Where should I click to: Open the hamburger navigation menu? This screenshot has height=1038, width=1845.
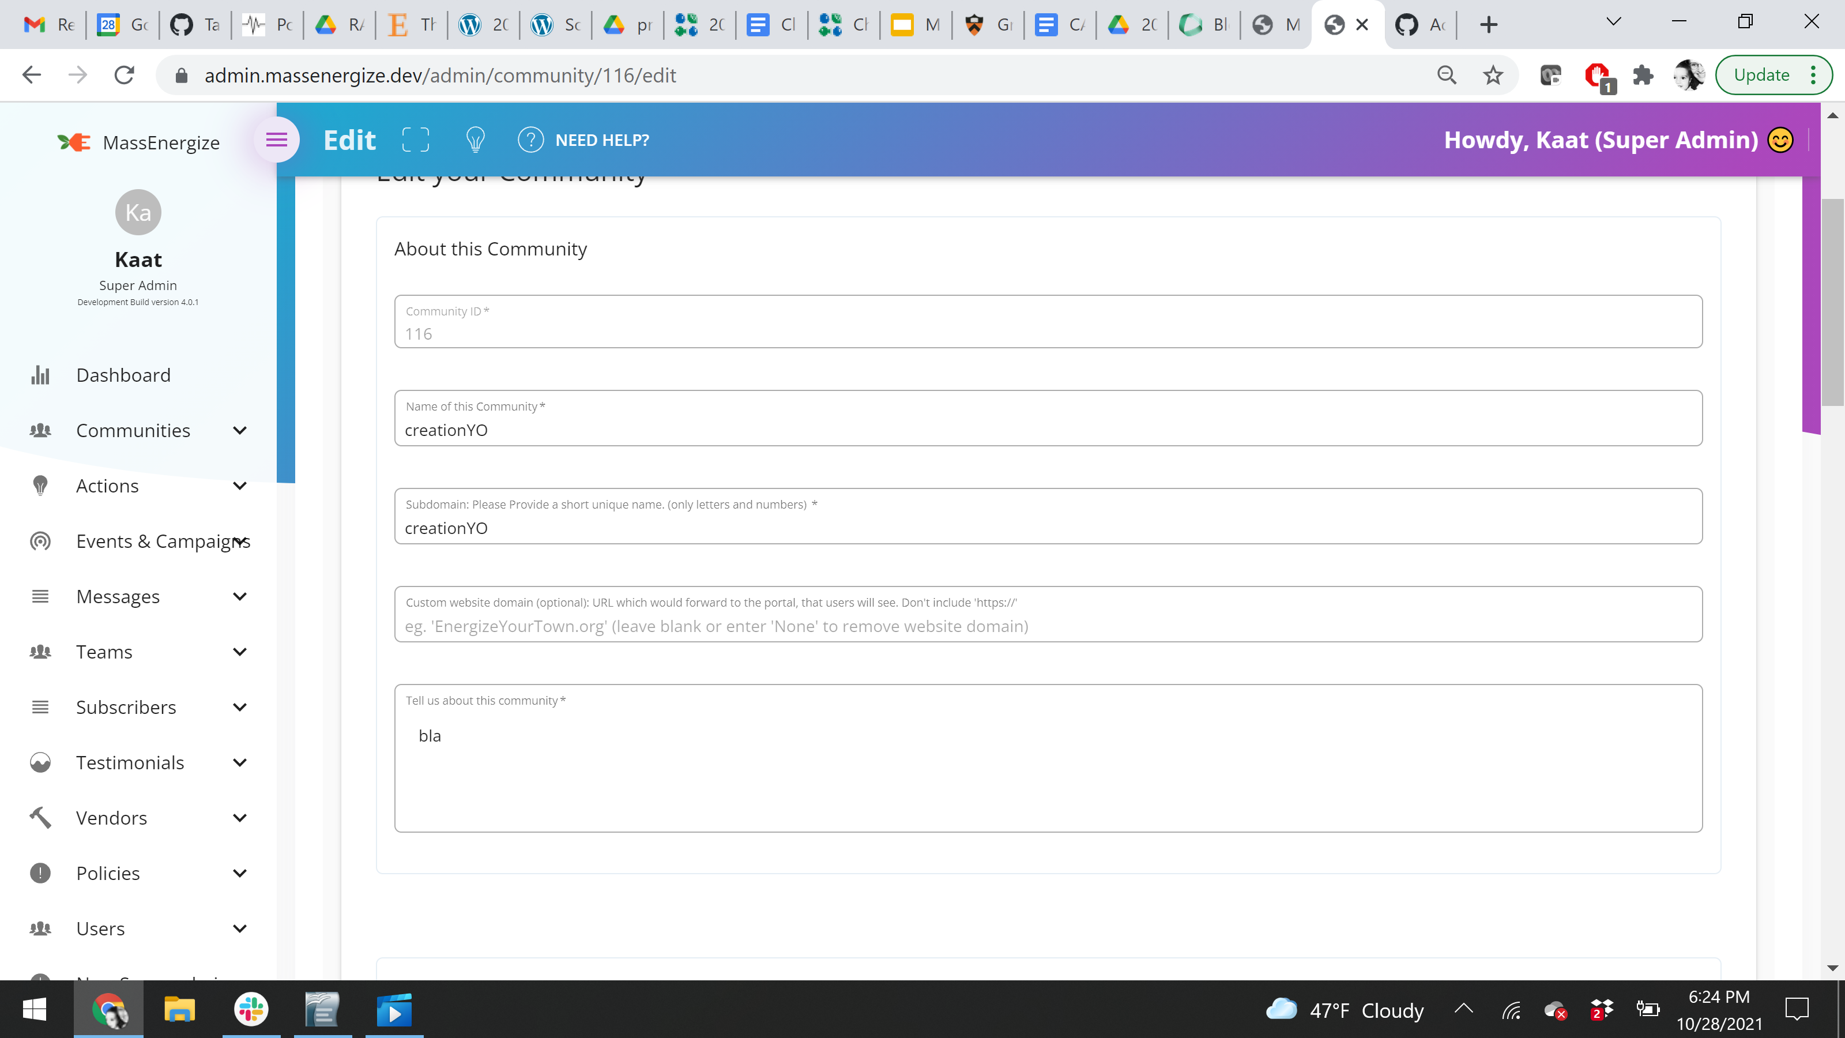277,140
